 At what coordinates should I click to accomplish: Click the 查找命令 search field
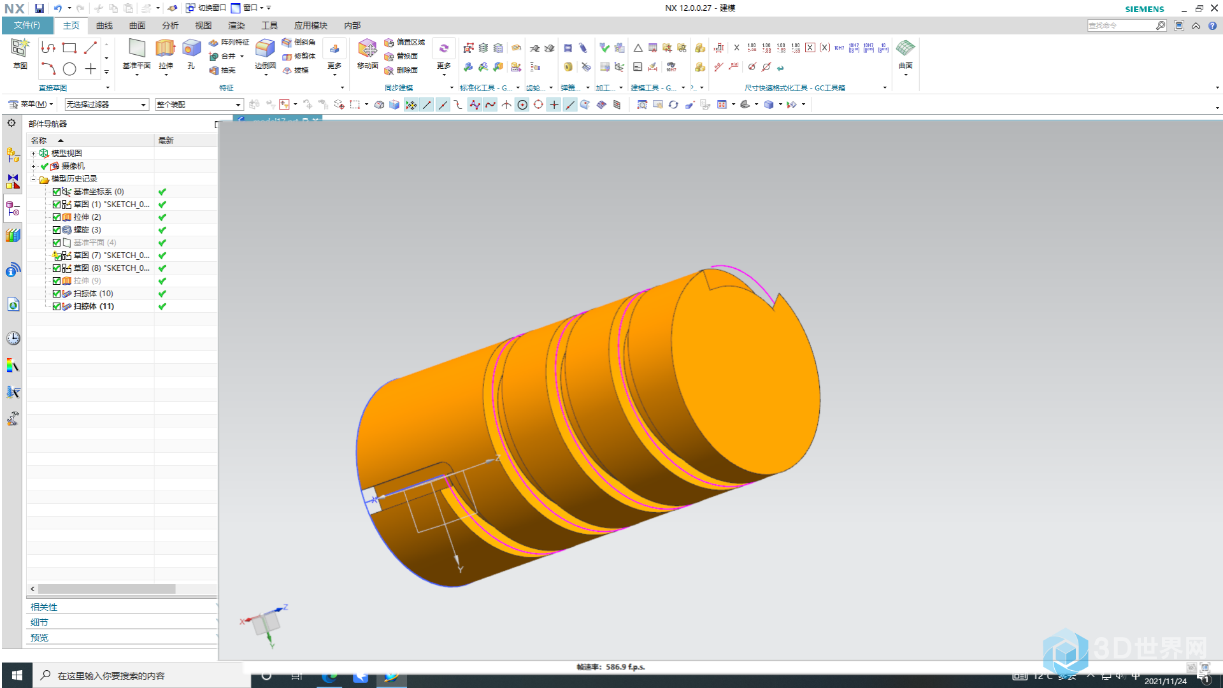click(x=1121, y=25)
